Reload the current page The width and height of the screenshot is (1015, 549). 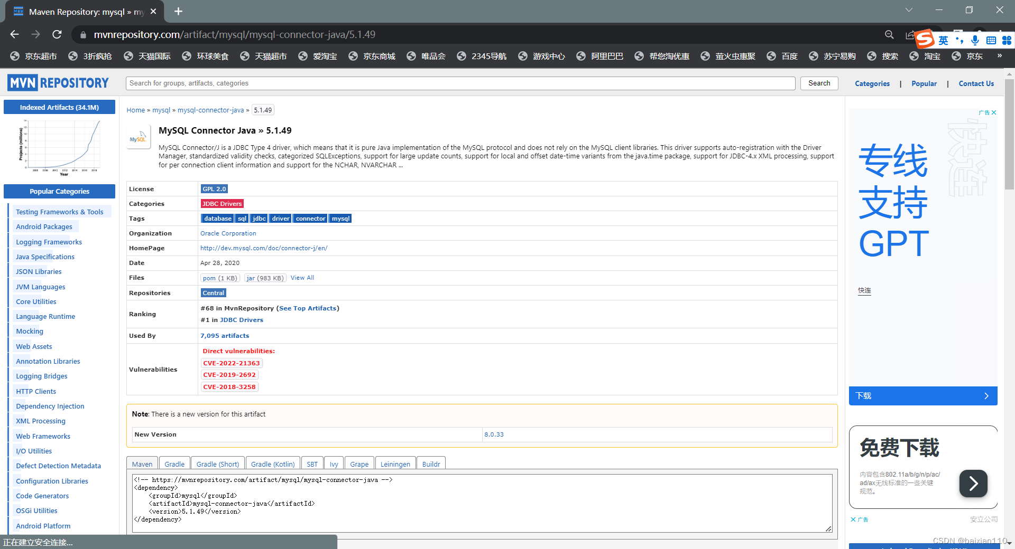pyautogui.click(x=57, y=34)
